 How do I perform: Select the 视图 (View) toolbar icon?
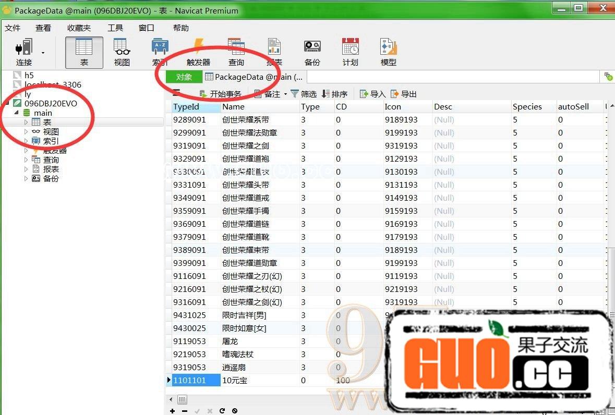[122, 52]
